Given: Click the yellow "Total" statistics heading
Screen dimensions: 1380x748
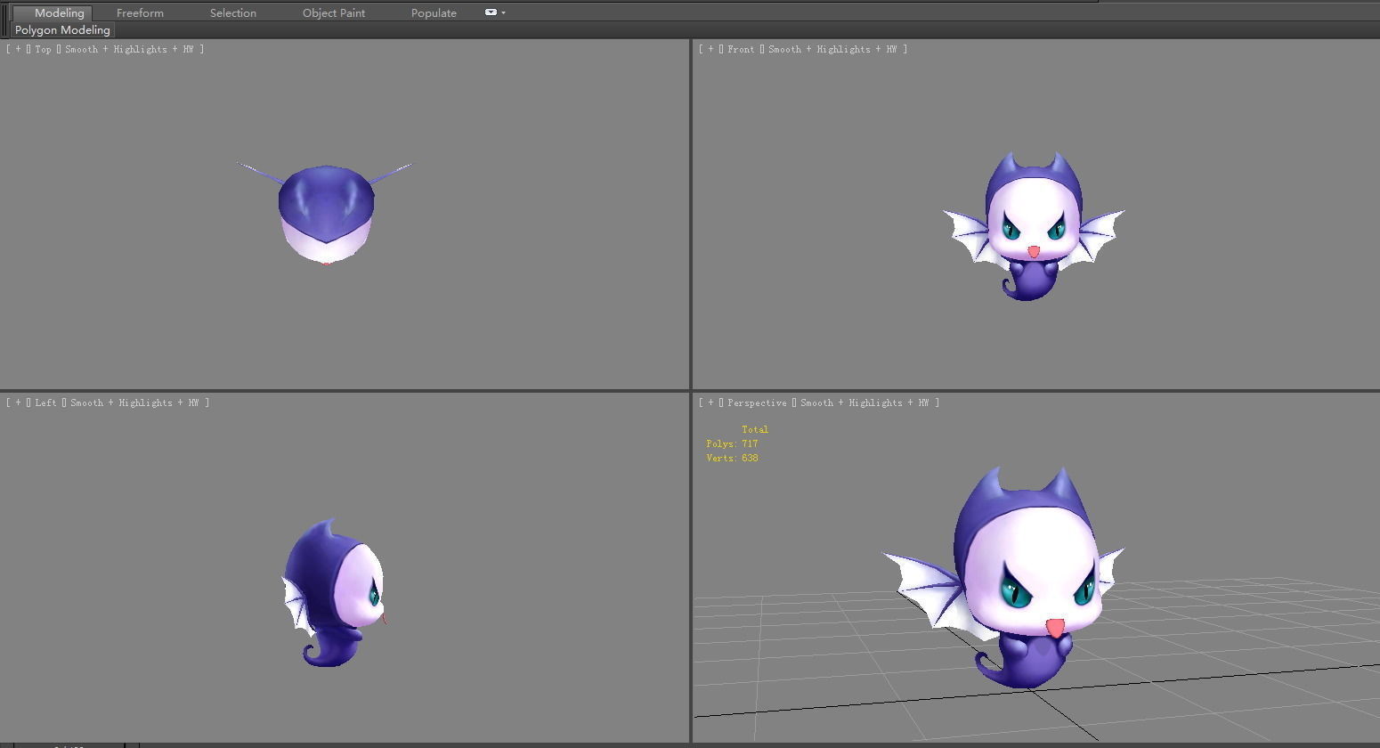Looking at the screenshot, I should tap(755, 429).
